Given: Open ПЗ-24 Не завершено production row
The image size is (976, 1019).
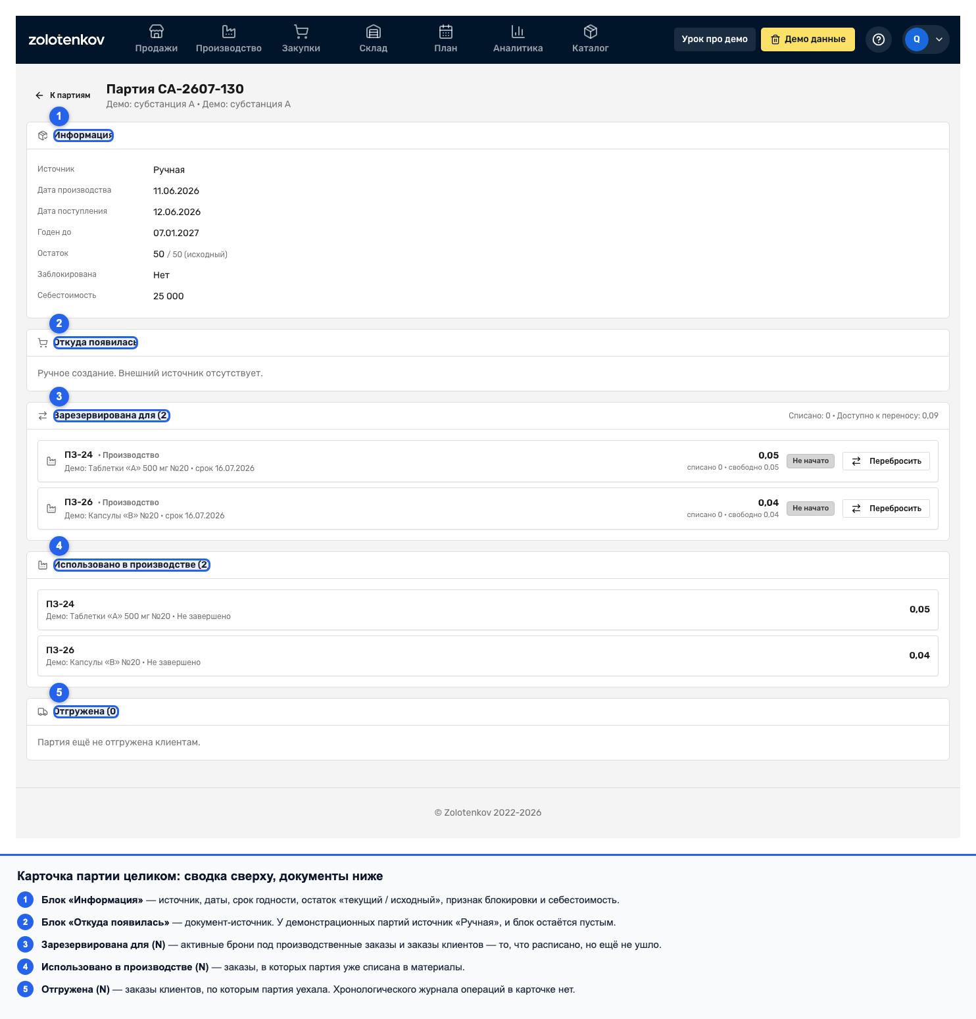Looking at the screenshot, I should 488,610.
